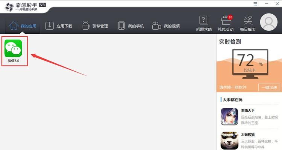This screenshot has width=282, height=150.
Task: Click the 靠谱助手 logo in the header
Action: click(x=25, y=7)
